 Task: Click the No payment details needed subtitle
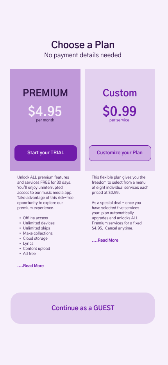point(83,55)
